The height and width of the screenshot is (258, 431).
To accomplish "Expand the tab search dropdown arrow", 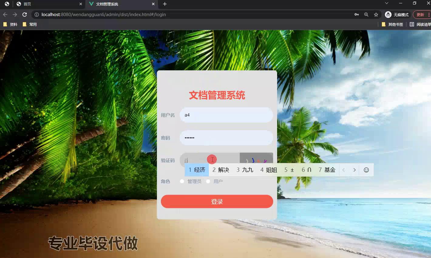I will [386, 3].
